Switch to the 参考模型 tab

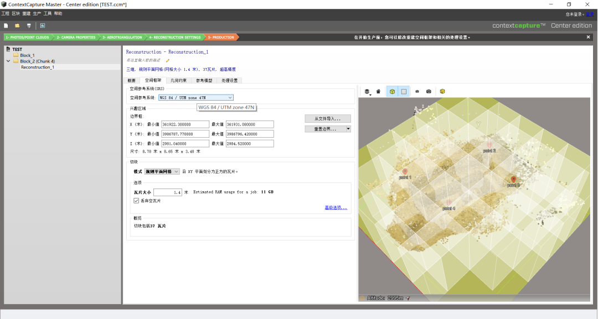coord(204,80)
